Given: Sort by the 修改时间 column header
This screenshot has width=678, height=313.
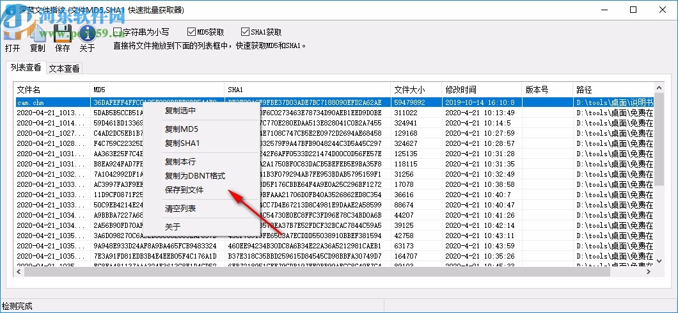Looking at the screenshot, I should pos(482,90).
